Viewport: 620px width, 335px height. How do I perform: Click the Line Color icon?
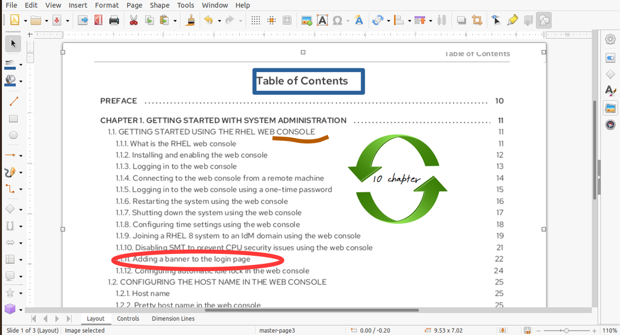10,65
